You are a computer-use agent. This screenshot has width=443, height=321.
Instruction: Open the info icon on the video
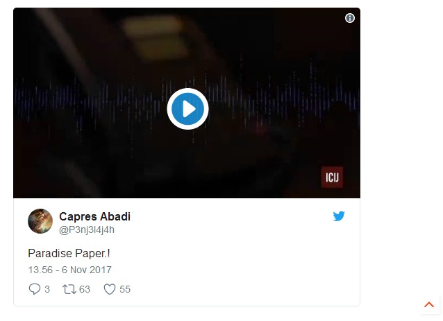pos(350,18)
